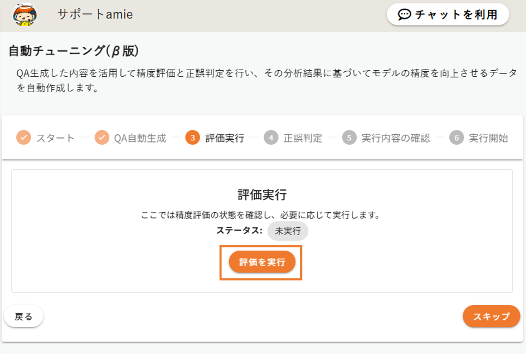526x354 pixels.
Task: Select the step 6 number circle
Action: tap(456, 138)
